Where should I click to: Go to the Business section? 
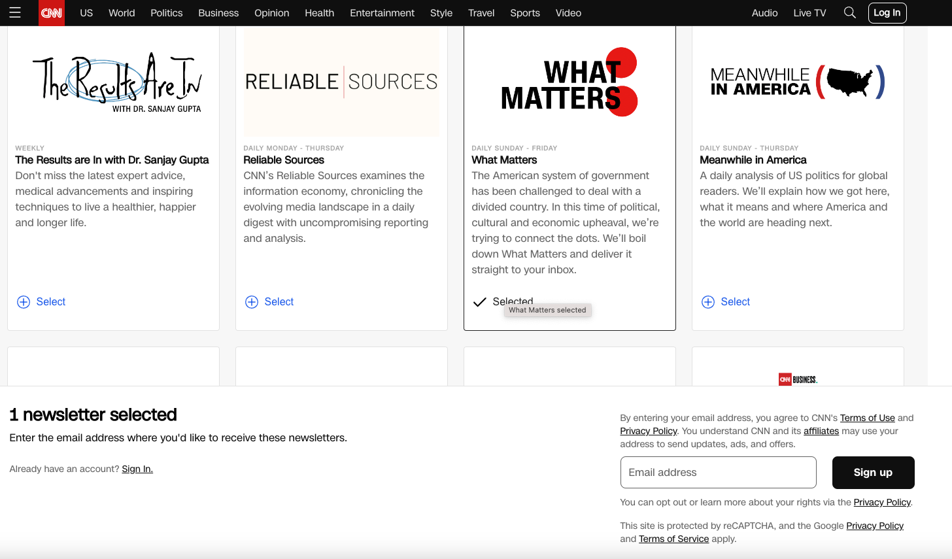(218, 12)
